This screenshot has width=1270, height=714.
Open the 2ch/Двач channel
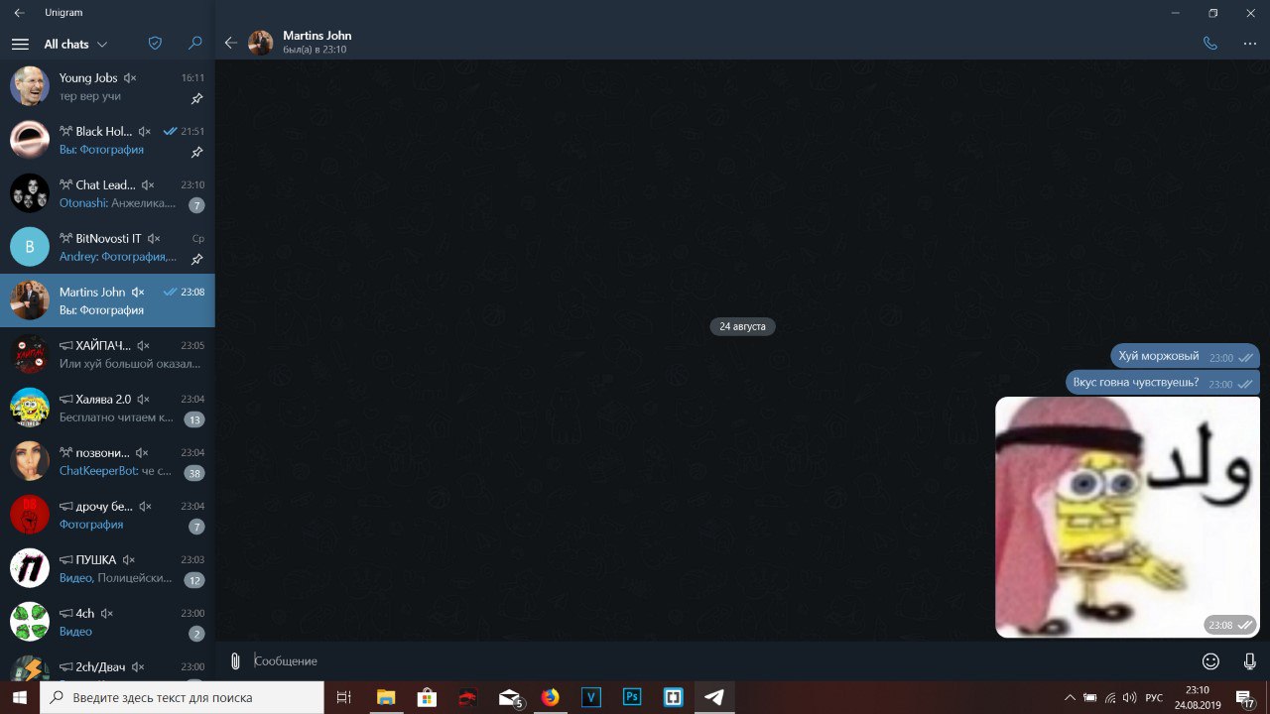[107, 665]
